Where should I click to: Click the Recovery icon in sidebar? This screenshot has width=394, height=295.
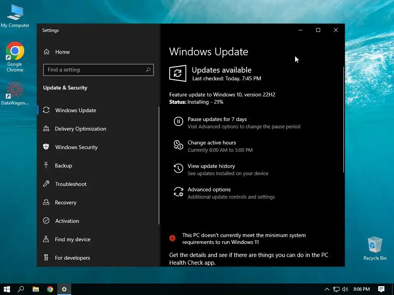46,202
